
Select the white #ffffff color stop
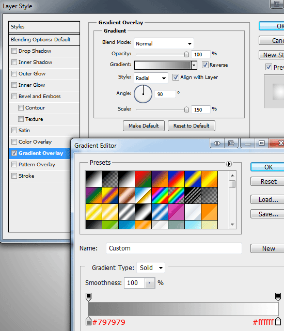pyautogui.click(x=278, y=321)
